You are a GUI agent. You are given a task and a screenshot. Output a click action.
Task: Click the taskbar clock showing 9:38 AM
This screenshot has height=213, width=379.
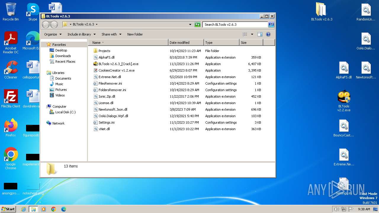tap(364, 209)
